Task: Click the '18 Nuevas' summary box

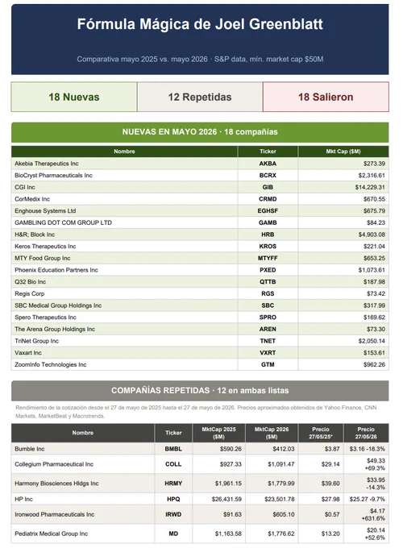Action: [74, 97]
